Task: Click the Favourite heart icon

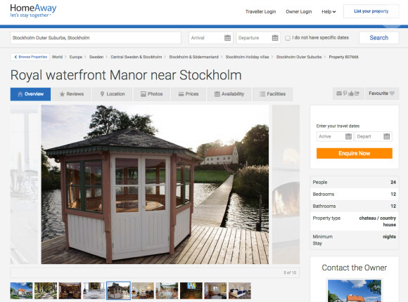Action: (392, 93)
